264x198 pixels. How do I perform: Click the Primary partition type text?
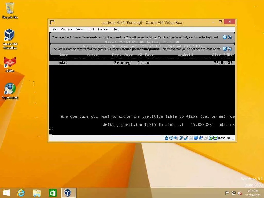pyautogui.click(x=122, y=63)
